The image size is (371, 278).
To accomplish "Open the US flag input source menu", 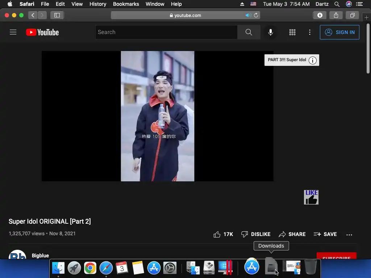I will point(253,4).
